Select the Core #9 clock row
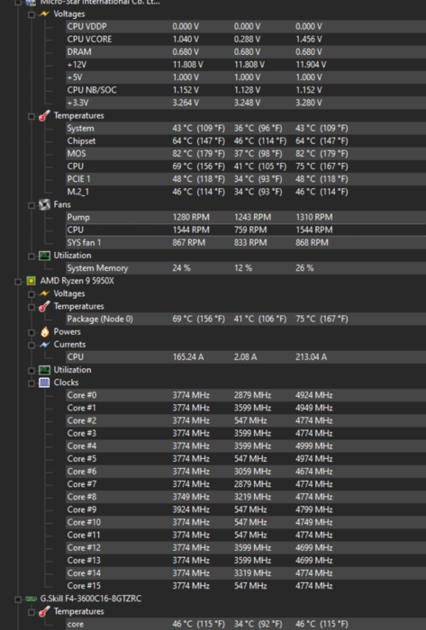 tap(246, 509)
